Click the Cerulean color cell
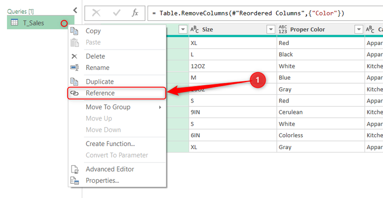The height and width of the screenshot is (198, 383). click(321, 112)
